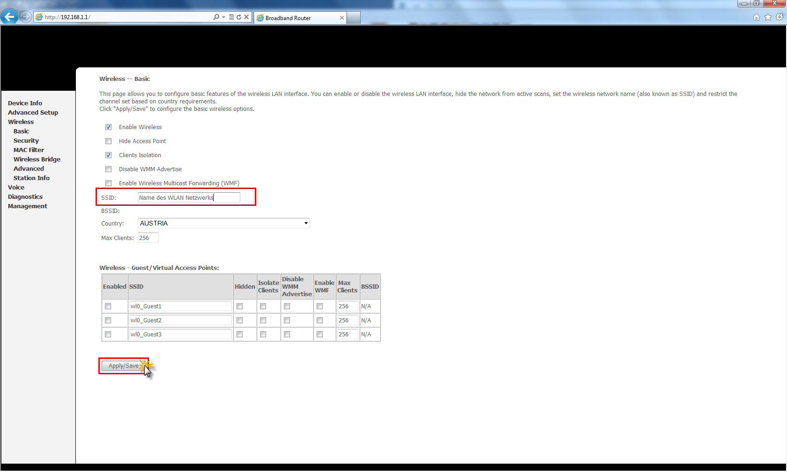Select MAC Filter in the sidebar
The height and width of the screenshot is (473, 787).
point(29,150)
